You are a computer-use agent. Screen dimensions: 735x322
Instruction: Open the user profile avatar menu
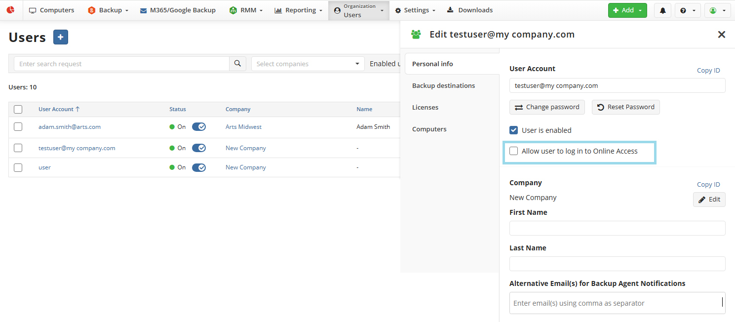click(x=717, y=10)
